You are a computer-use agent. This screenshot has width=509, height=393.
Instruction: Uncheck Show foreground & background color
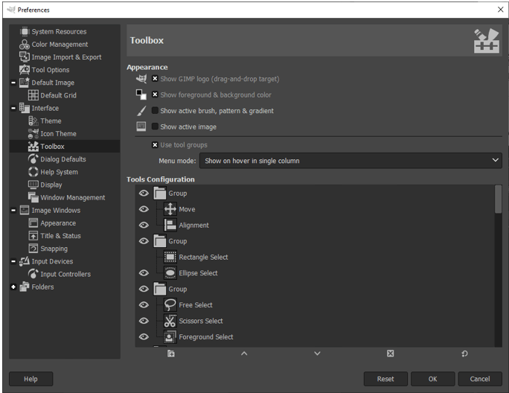[156, 95]
